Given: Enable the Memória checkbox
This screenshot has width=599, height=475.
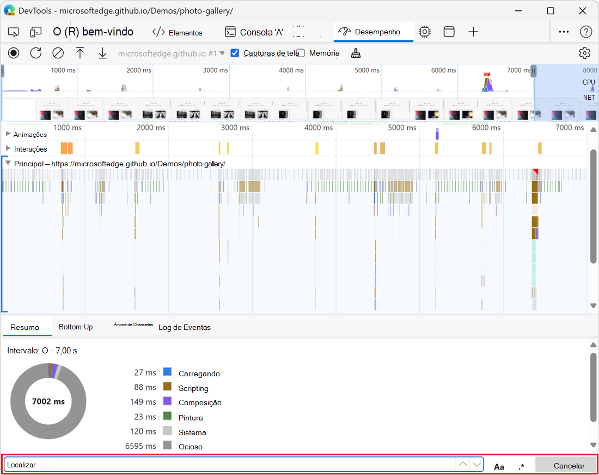Looking at the screenshot, I should (x=300, y=53).
